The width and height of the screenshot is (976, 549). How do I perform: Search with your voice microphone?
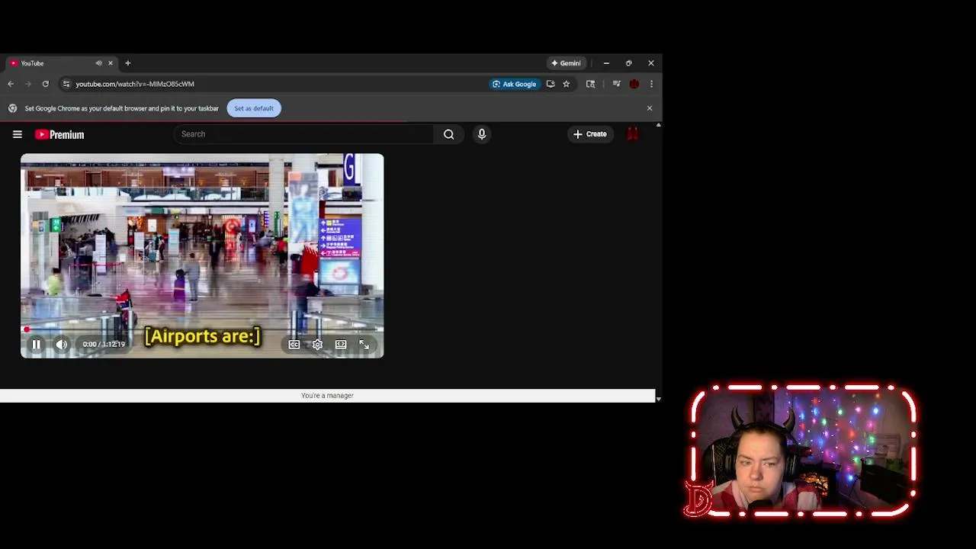tap(481, 134)
